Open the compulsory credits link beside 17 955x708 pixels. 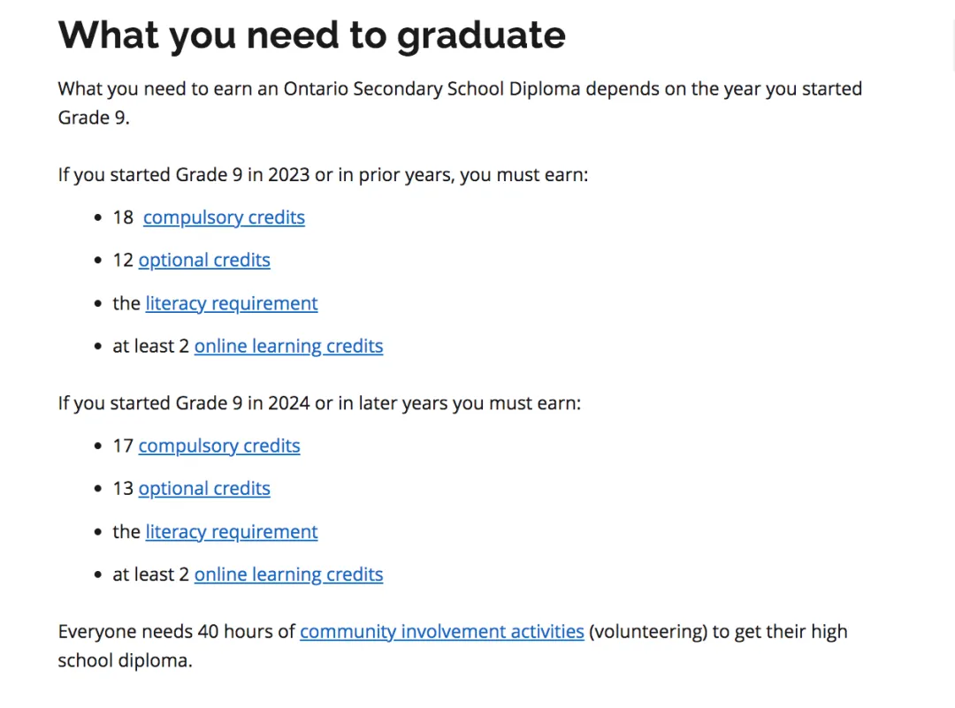pyautogui.click(x=219, y=445)
